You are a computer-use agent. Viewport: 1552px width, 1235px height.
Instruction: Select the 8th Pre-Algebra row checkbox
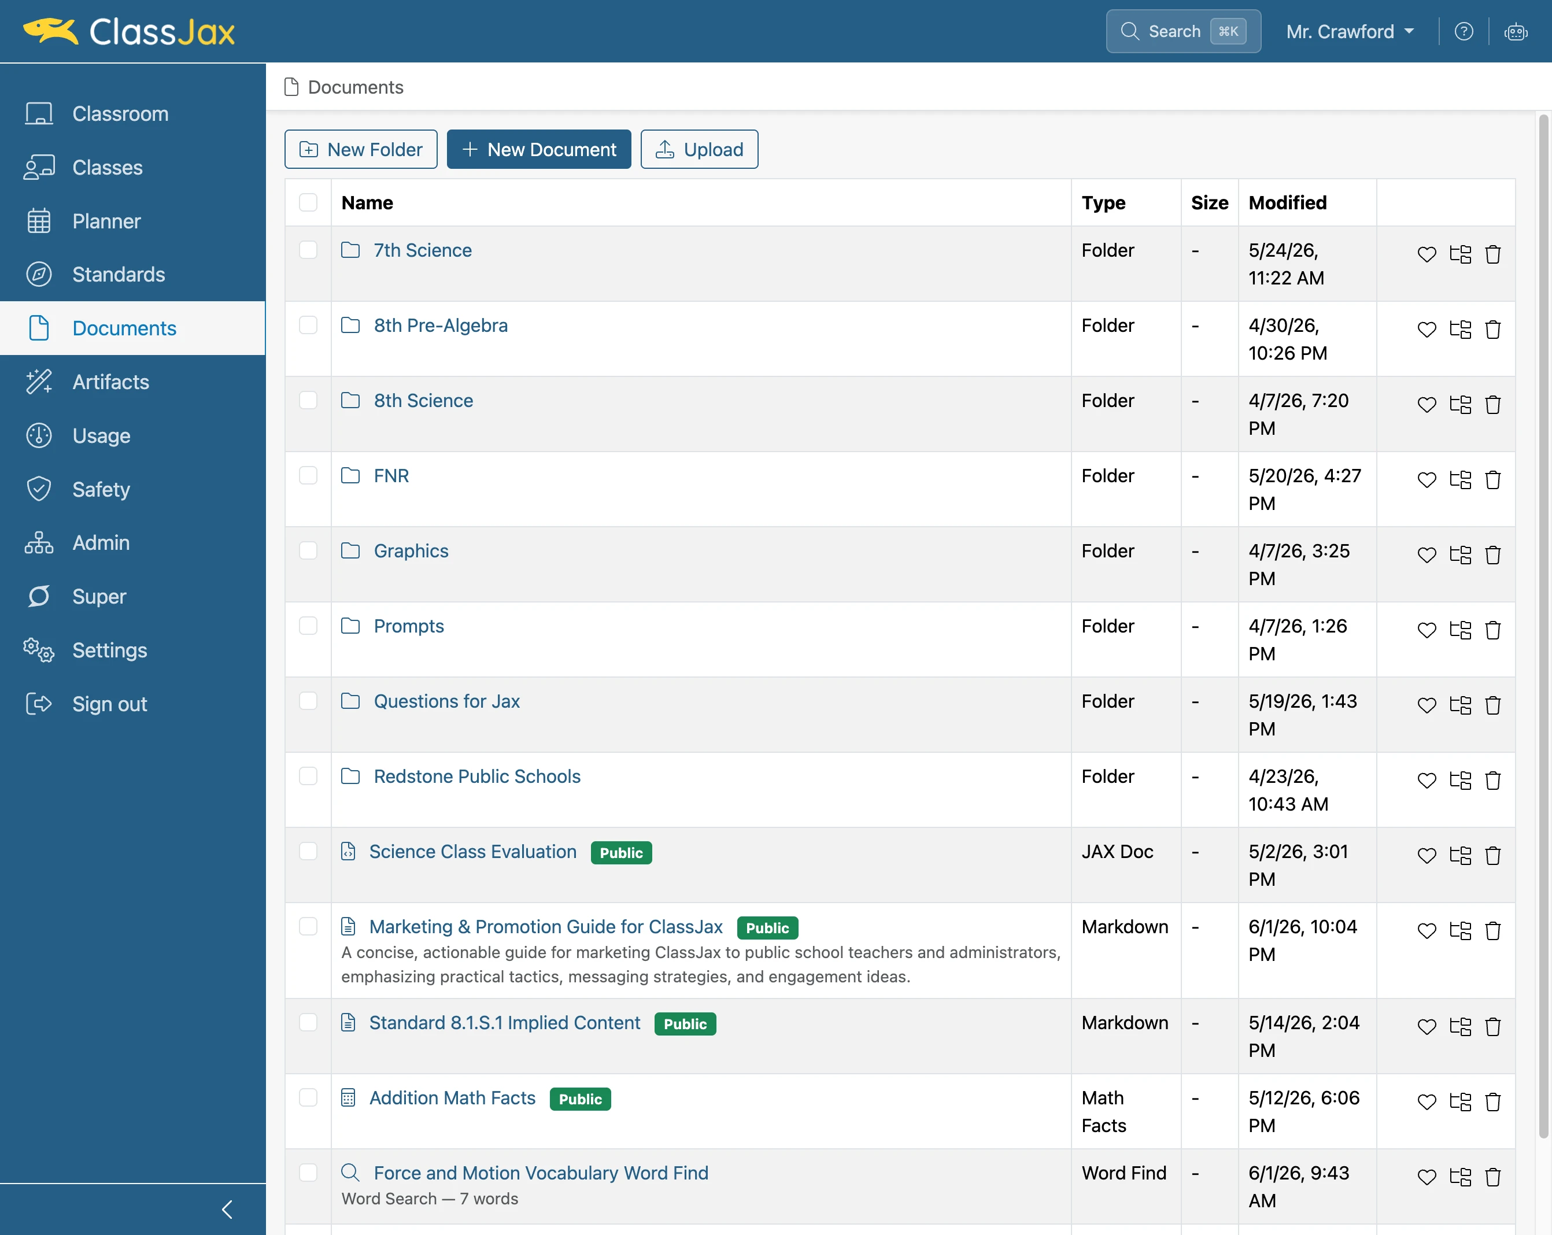point(308,326)
